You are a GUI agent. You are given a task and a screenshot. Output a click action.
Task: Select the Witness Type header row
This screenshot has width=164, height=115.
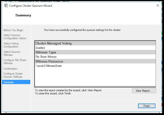click(95, 52)
